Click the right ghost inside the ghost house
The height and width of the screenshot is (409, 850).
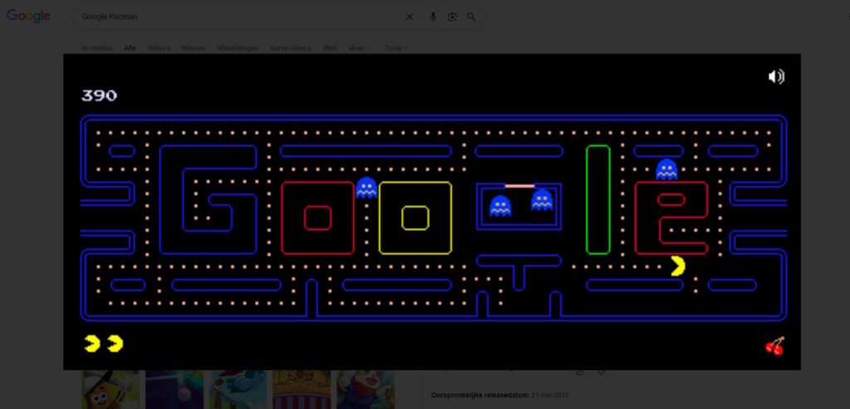click(x=541, y=200)
